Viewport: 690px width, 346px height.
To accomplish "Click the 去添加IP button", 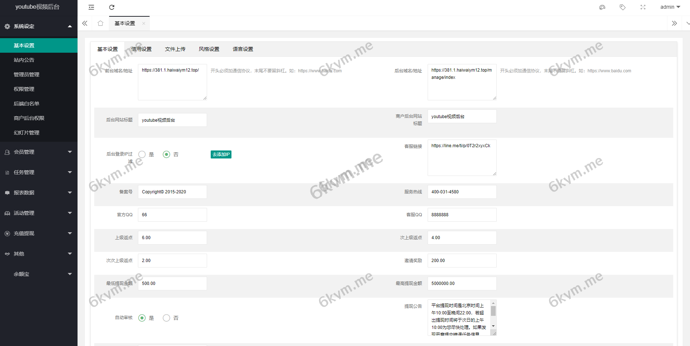I will 221,154.
